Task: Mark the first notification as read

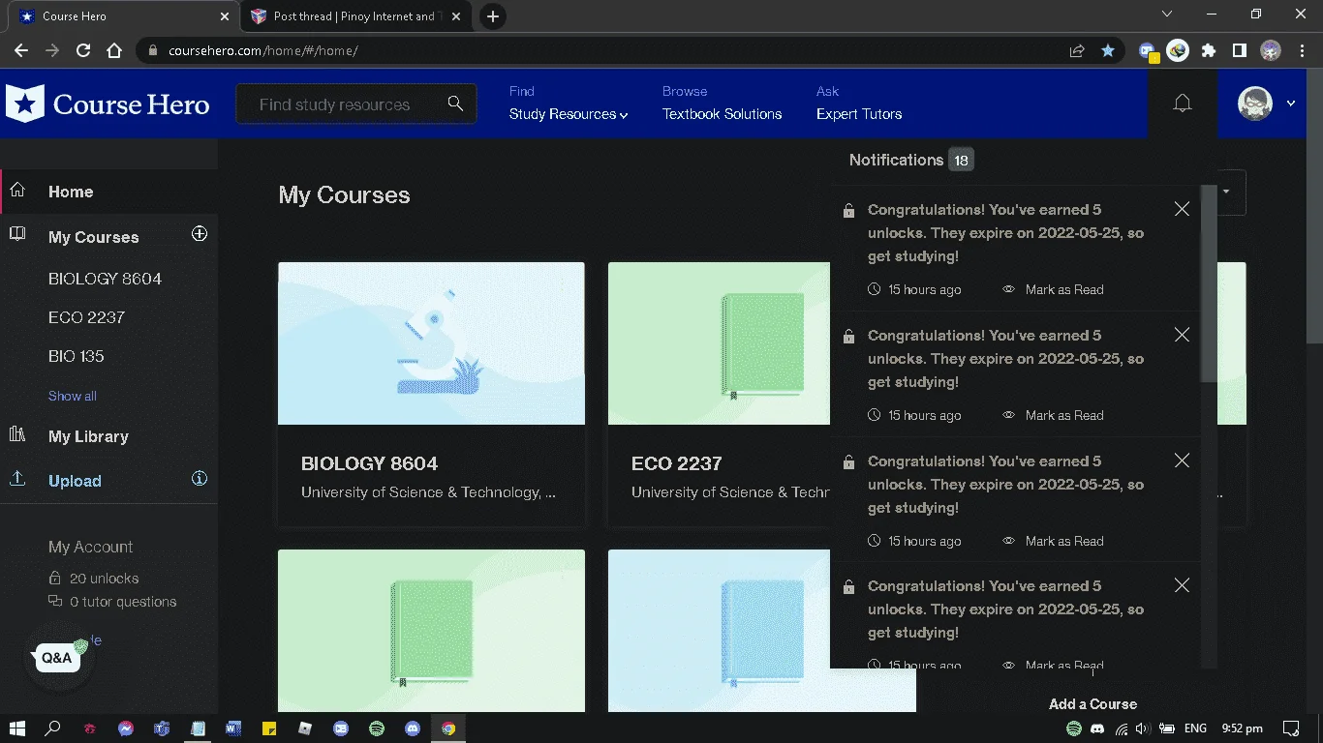Action: [x=1054, y=289]
